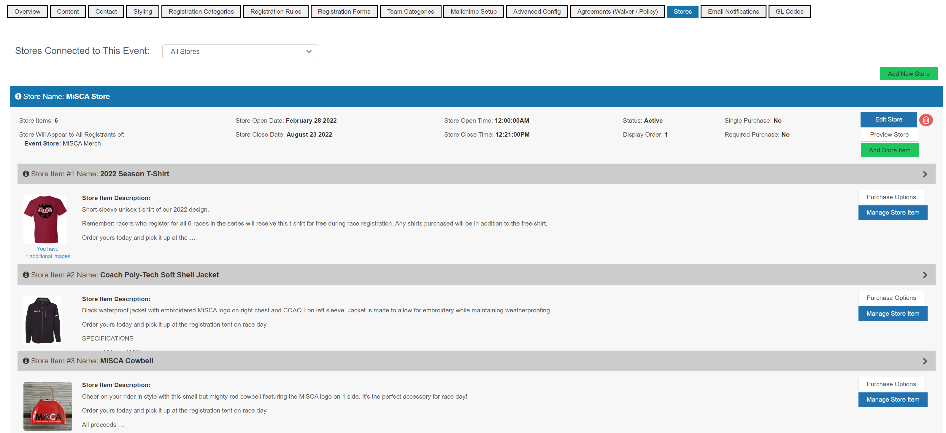This screenshot has width=946, height=433.
Task: Click info icon for Store Item #1
Action: [x=26, y=174]
